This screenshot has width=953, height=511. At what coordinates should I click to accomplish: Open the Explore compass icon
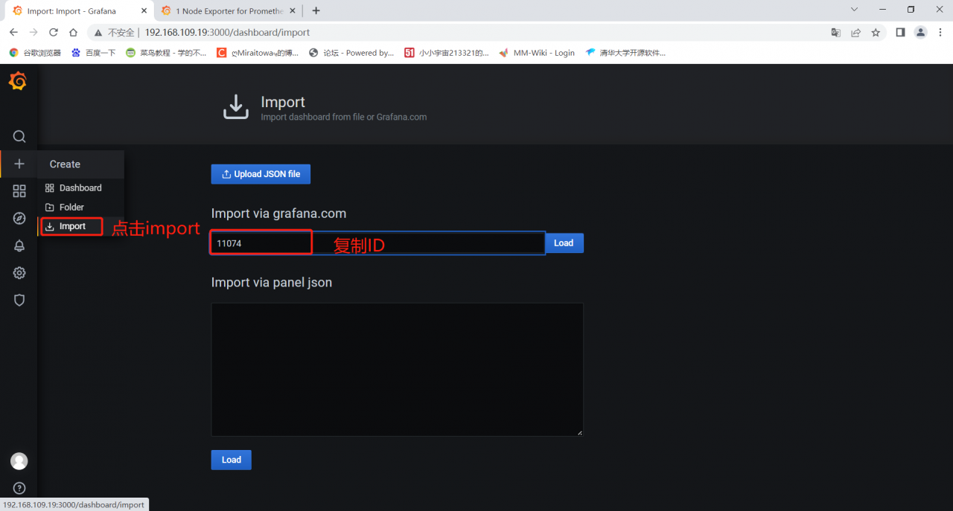click(x=19, y=219)
